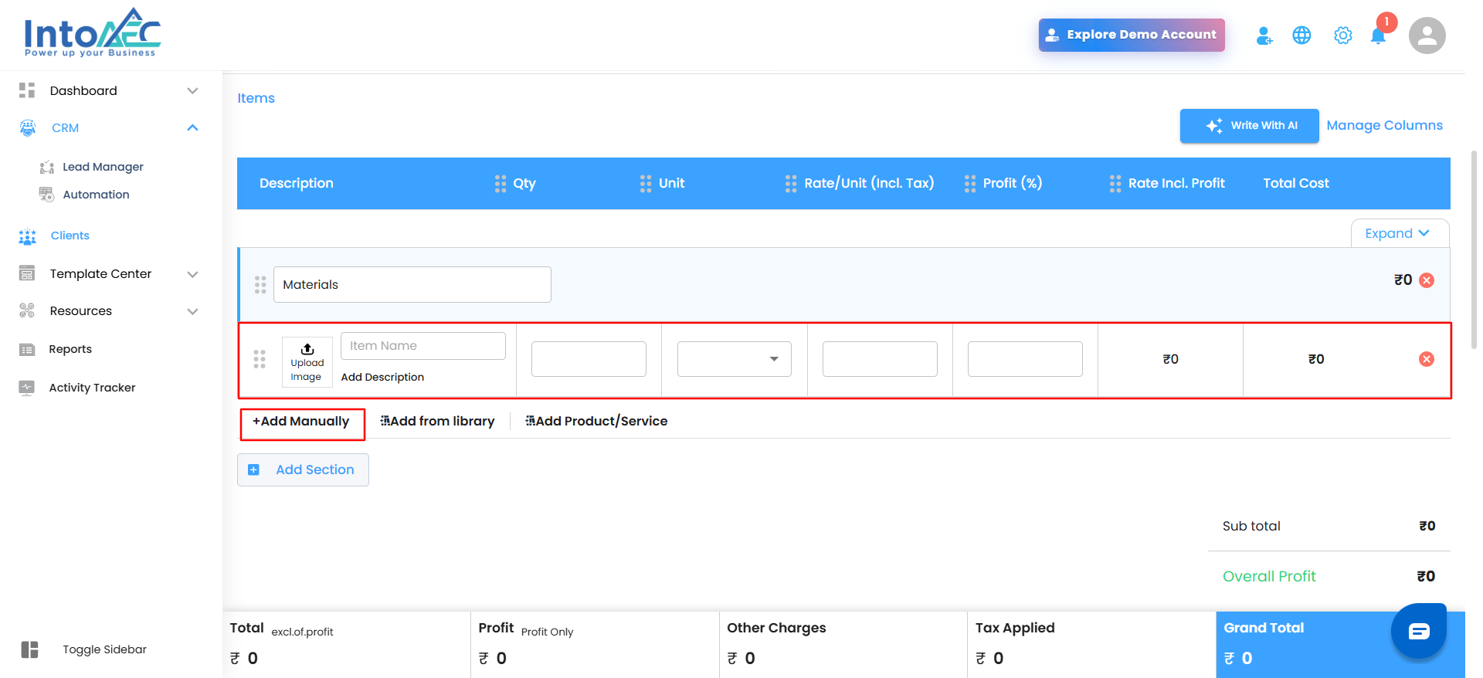Screen dimensions: 1483x678
Task: Open the chat support bubble
Action: tap(1419, 631)
